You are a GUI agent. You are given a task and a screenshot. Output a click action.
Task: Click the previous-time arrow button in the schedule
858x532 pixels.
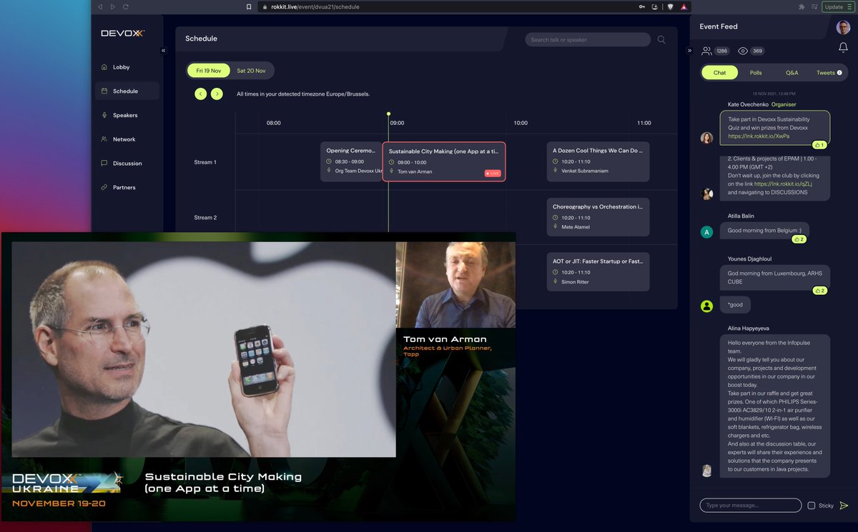[200, 94]
